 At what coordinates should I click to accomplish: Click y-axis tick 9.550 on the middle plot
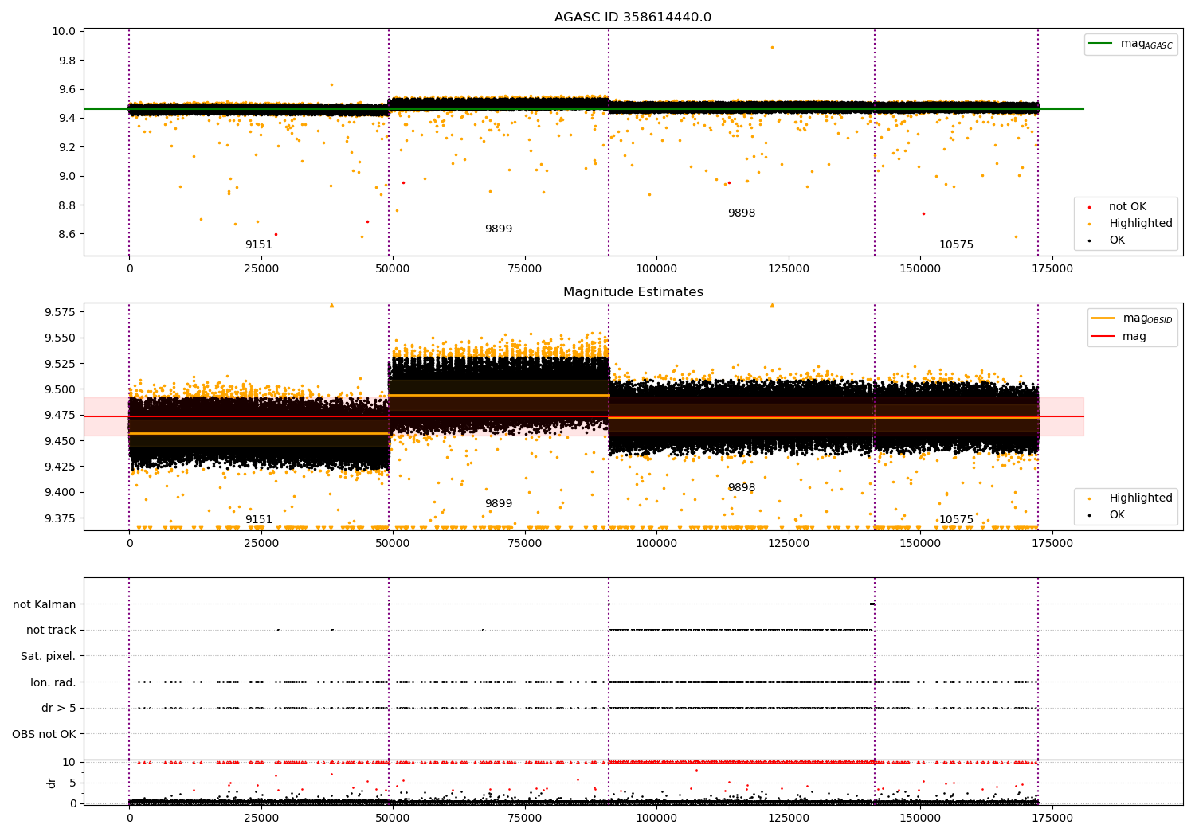61,338
